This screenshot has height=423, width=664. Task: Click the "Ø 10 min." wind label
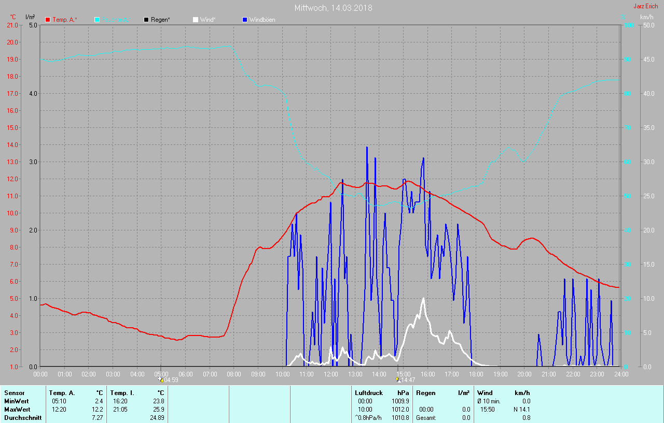[489, 401]
